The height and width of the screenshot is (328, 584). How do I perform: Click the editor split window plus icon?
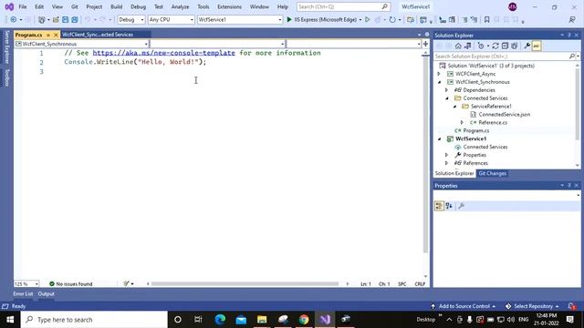tap(425, 44)
